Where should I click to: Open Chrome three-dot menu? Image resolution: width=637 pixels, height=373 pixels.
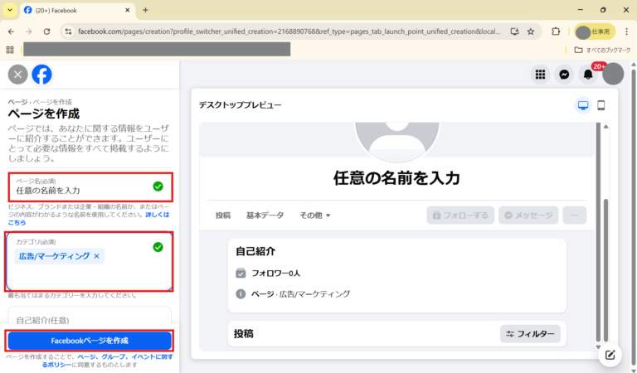pos(627,31)
